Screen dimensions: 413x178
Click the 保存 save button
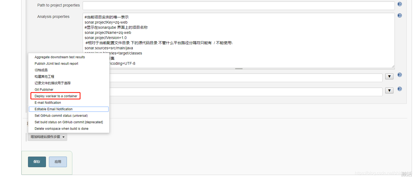[37, 162]
